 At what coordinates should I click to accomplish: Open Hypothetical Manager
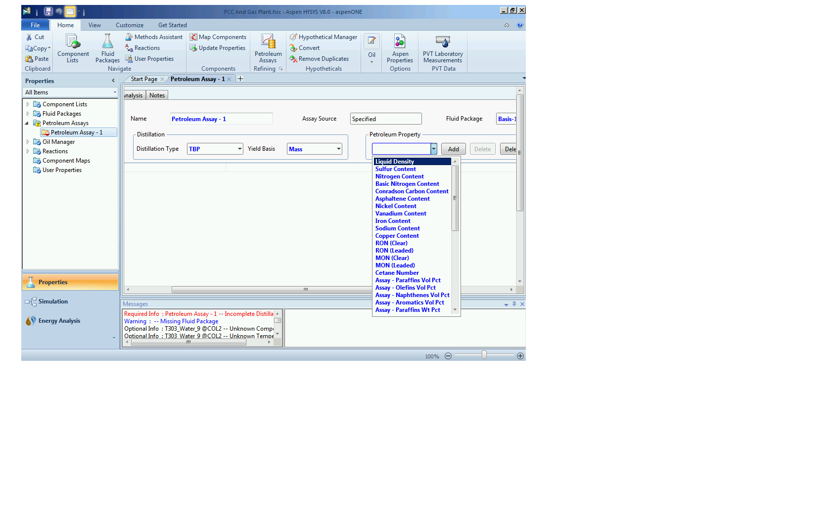323,37
